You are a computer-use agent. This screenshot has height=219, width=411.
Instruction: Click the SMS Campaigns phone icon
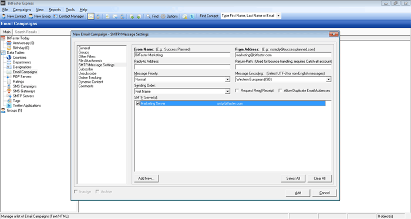(9, 86)
